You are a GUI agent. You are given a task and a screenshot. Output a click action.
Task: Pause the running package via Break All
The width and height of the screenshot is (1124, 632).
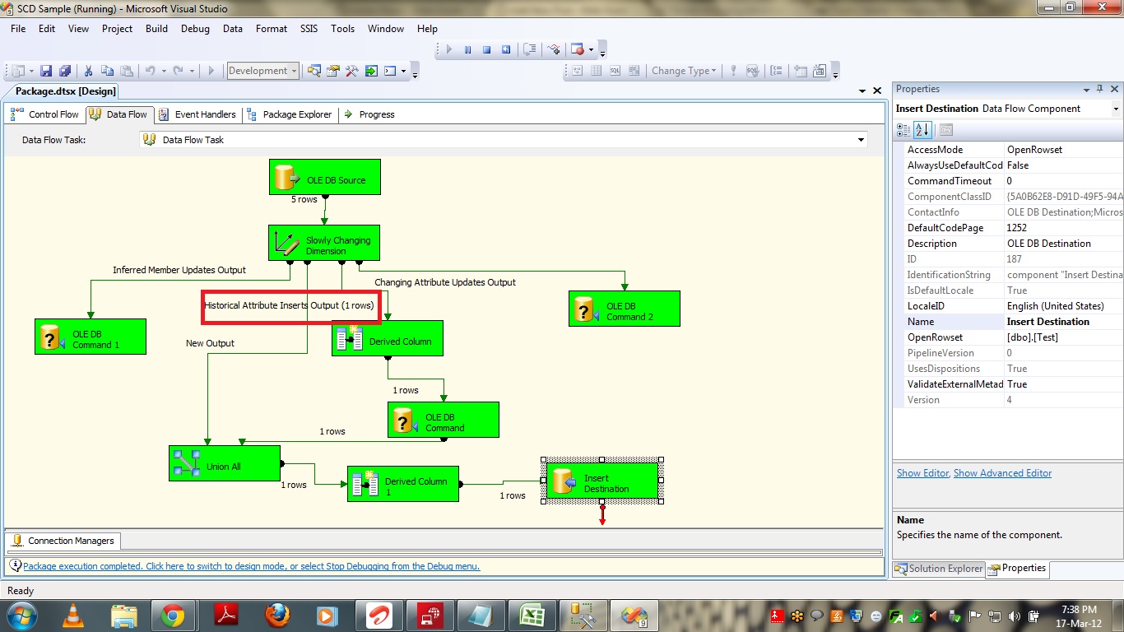coord(467,49)
